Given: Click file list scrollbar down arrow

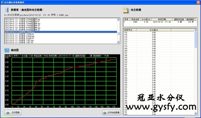Looking at the screenshot, I should coord(118,42).
